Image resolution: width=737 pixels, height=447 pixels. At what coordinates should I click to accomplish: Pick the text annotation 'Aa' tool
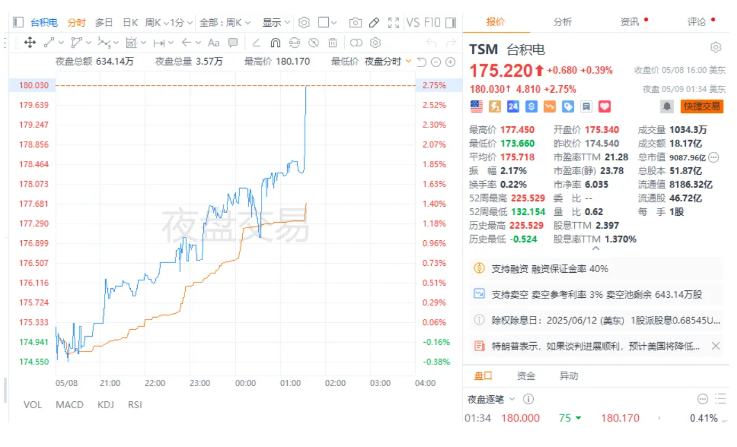pos(213,43)
